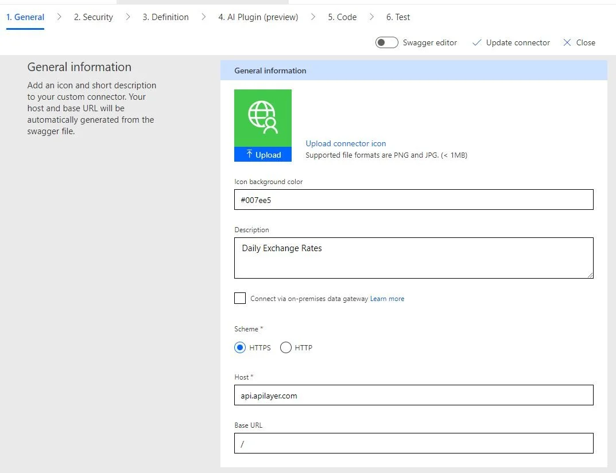Enable the Swagger editor toggle
Screen dimensions: 616x473
click(386, 42)
